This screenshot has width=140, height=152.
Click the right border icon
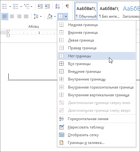tap(62, 48)
